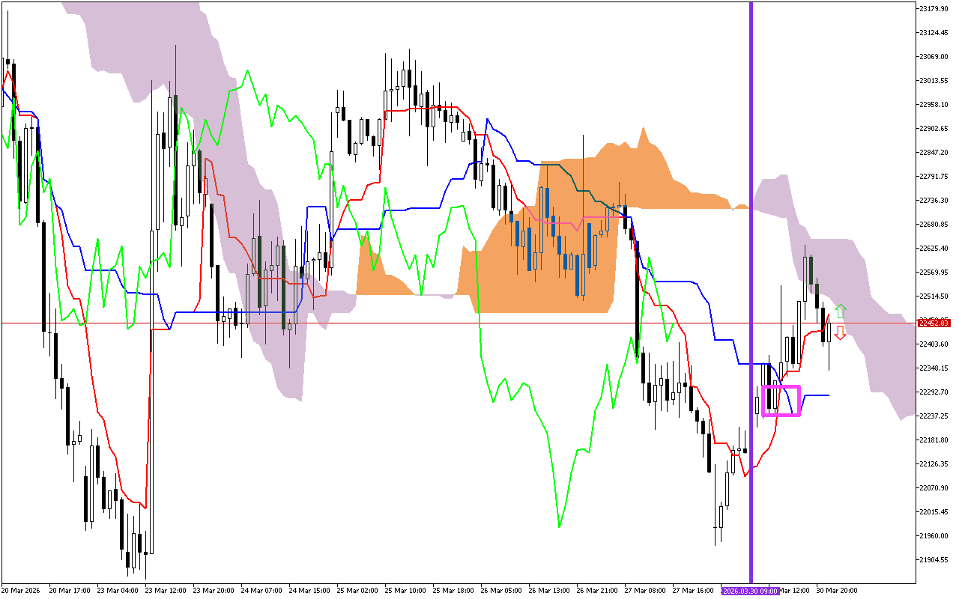
Task: Click the 25 Mar 10:00 time label
Action: click(x=405, y=591)
